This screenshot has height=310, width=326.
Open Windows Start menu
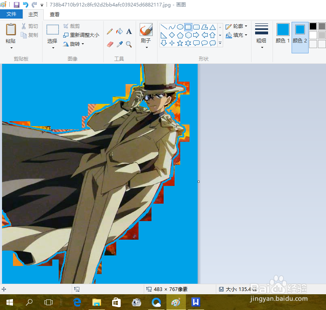[x=10, y=302]
